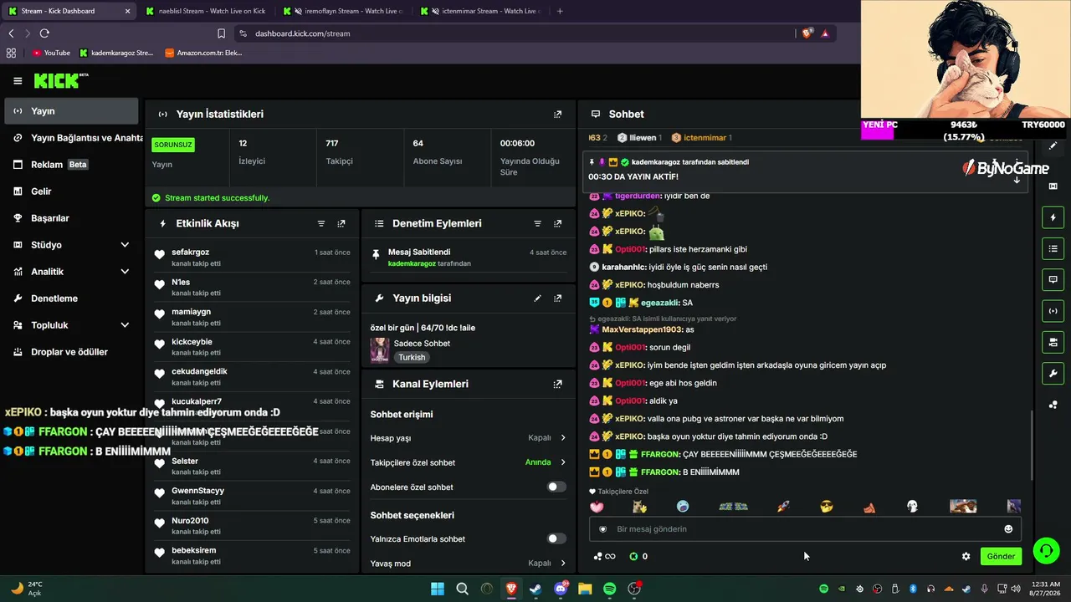Open chat settings gear icon

click(966, 557)
